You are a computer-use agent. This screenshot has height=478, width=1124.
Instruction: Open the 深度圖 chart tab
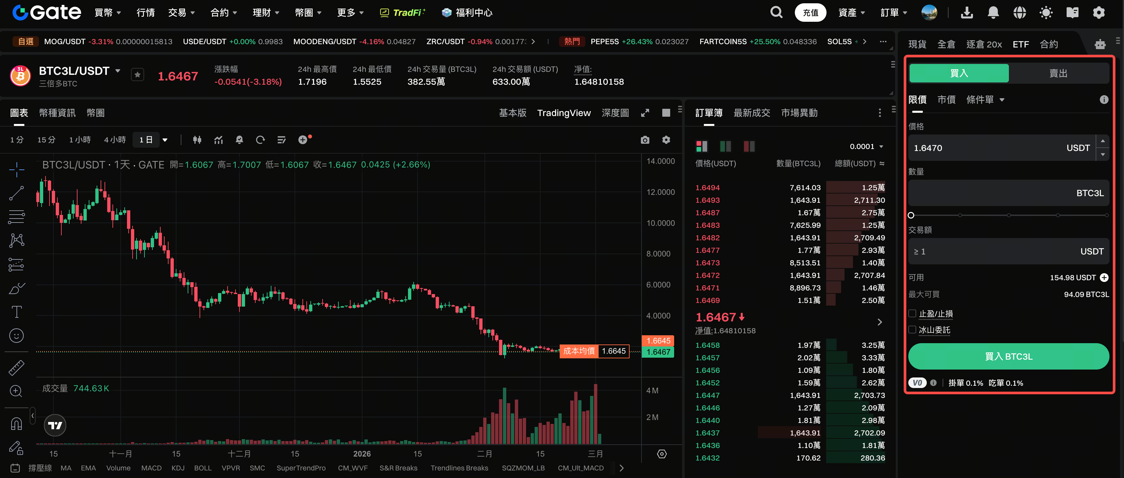tap(615, 113)
